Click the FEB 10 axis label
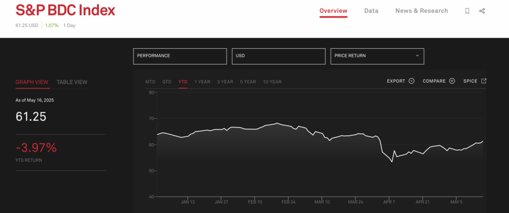The image size is (509, 213). coord(255,202)
